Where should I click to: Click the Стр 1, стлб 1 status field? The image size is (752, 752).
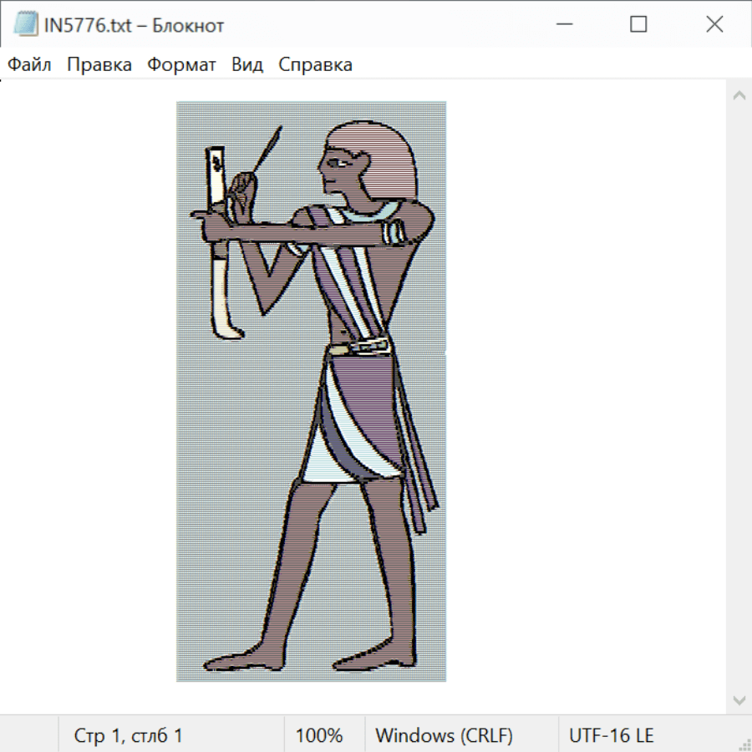tap(129, 735)
